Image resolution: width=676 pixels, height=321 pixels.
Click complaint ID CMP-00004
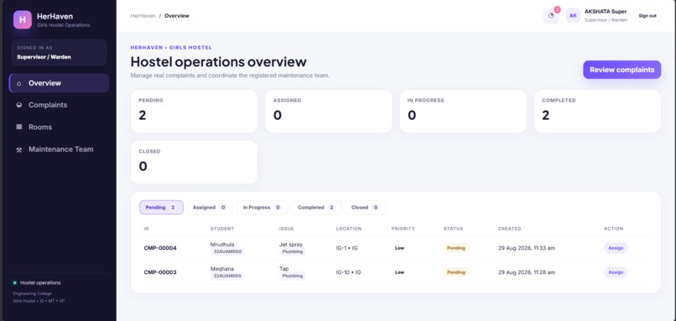pyautogui.click(x=160, y=248)
